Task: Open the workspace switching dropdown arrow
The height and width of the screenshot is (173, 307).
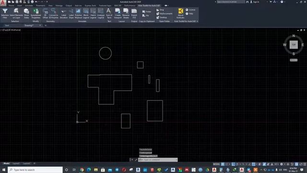Action: (284, 164)
